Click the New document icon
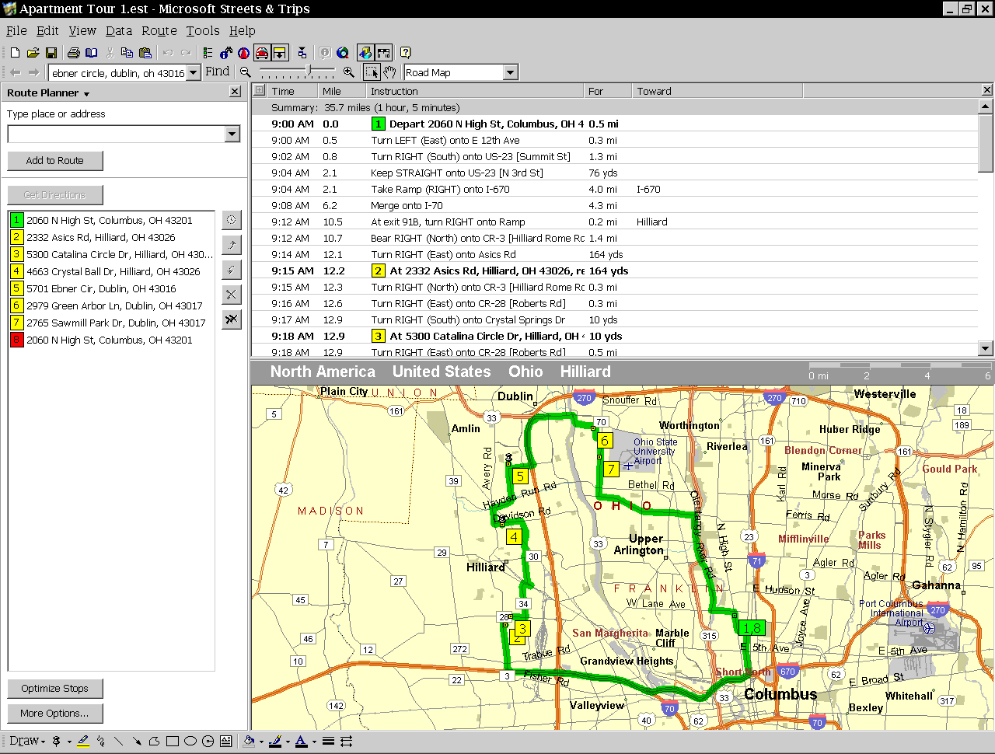The width and height of the screenshot is (995, 754). click(x=15, y=53)
